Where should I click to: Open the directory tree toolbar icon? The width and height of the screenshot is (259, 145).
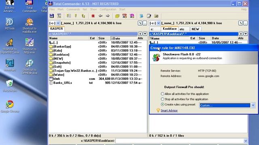point(59,16)
